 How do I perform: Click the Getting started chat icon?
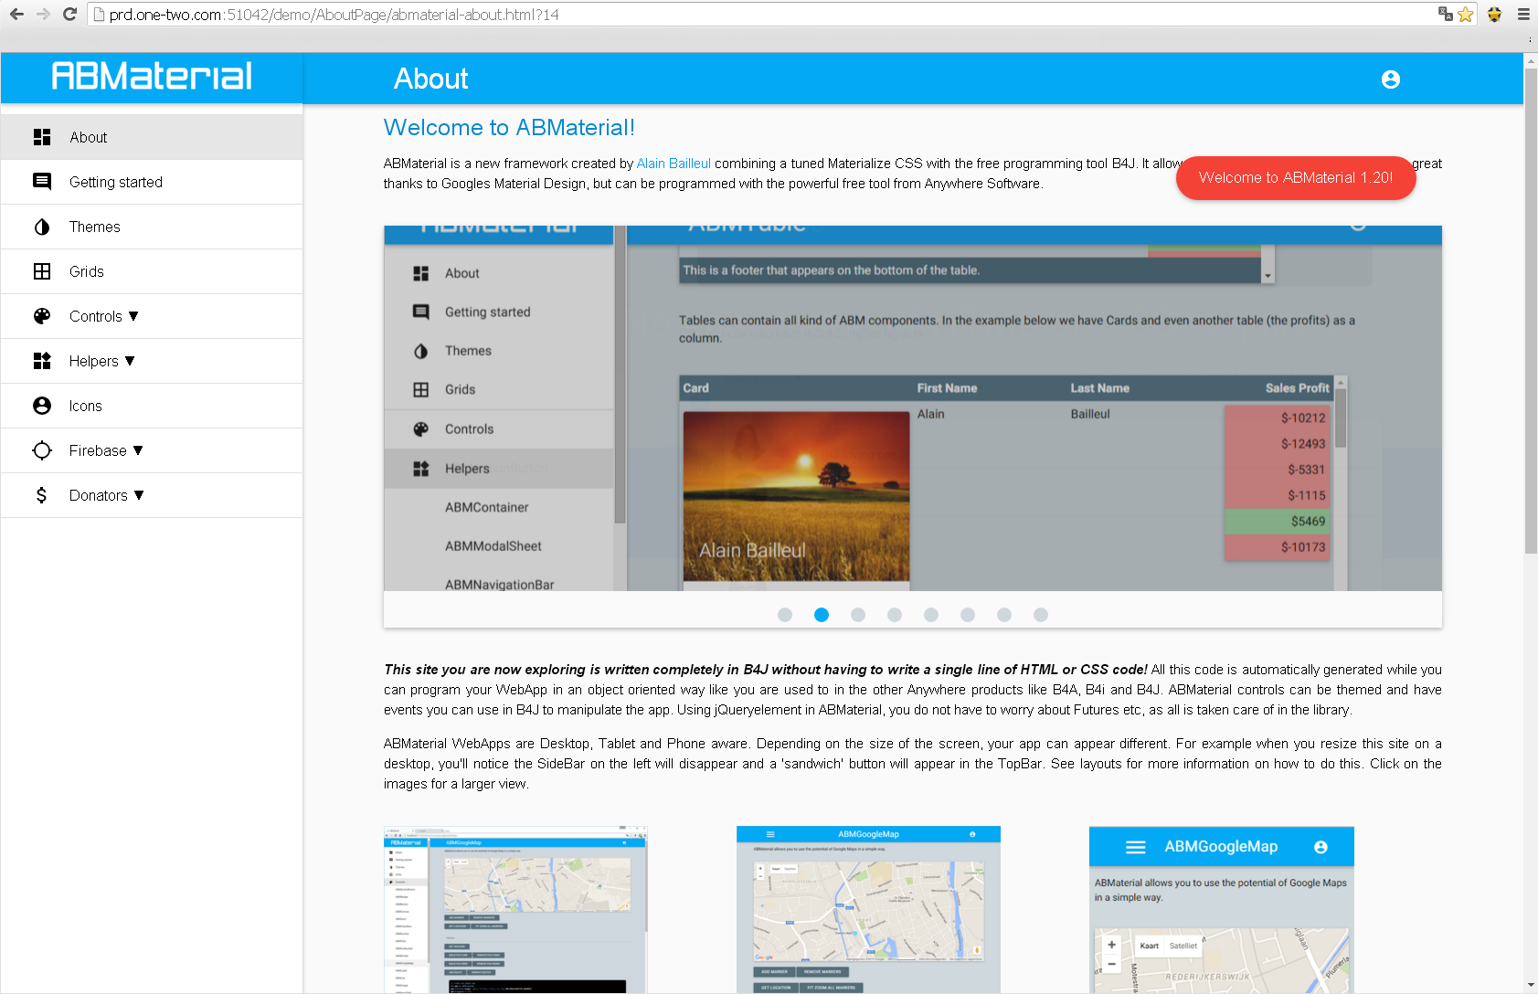pyautogui.click(x=42, y=182)
